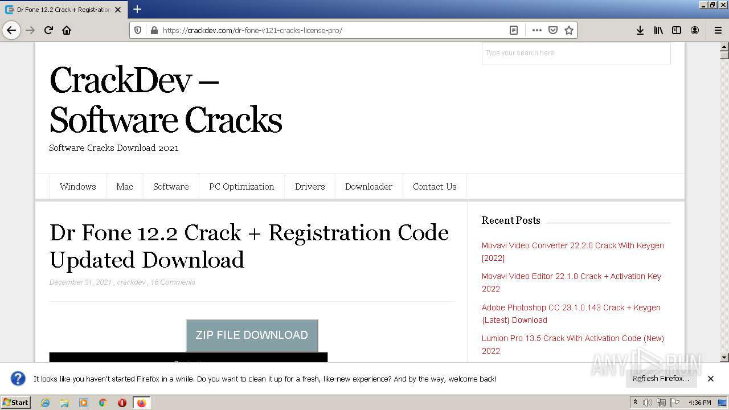Image resolution: width=729 pixels, height=410 pixels.
Task: Save the page to Pocket
Action: point(552,30)
